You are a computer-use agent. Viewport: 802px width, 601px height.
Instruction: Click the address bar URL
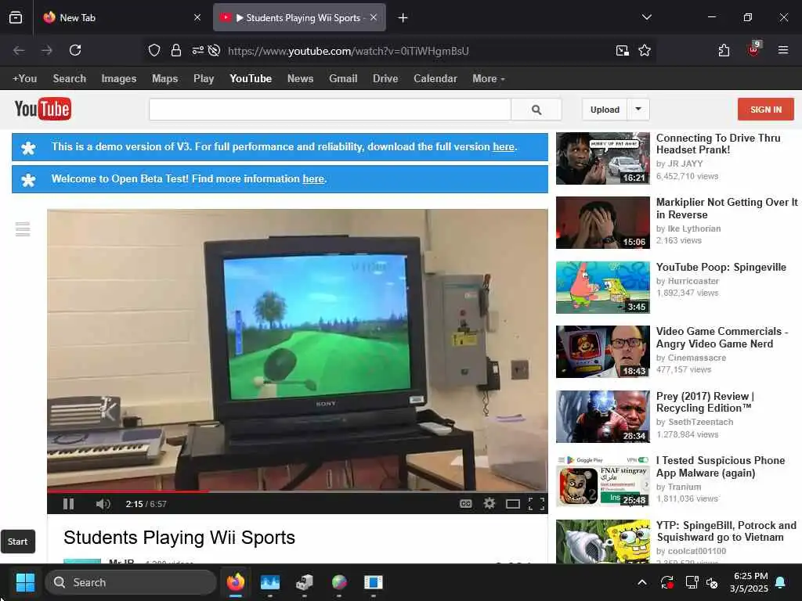[x=349, y=51]
